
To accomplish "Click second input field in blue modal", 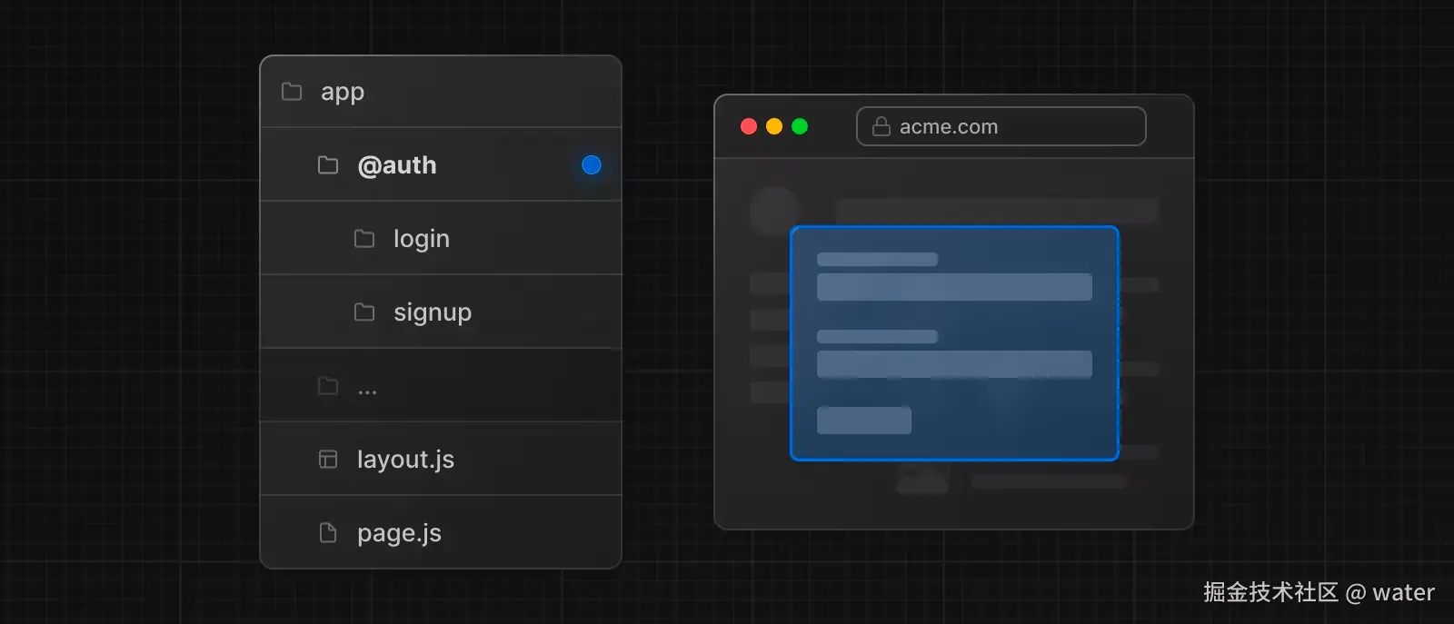I will (954, 364).
